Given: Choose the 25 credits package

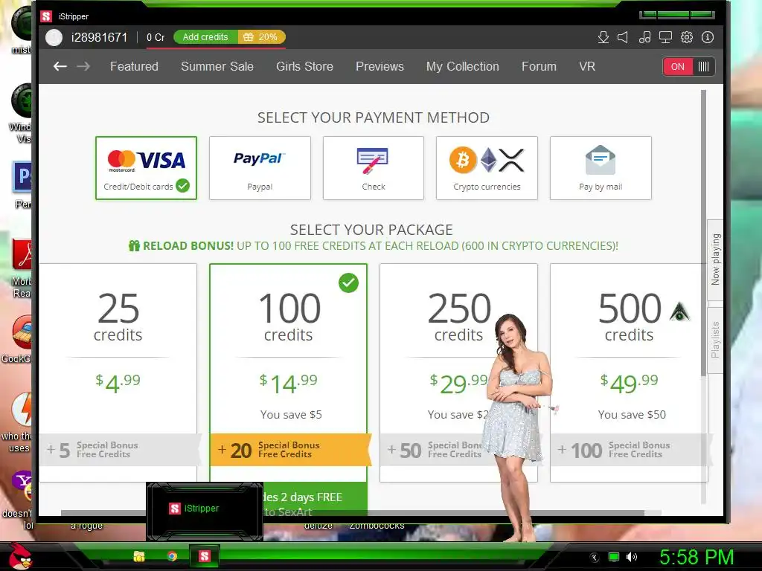Looking at the screenshot, I should (x=118, y=373).
